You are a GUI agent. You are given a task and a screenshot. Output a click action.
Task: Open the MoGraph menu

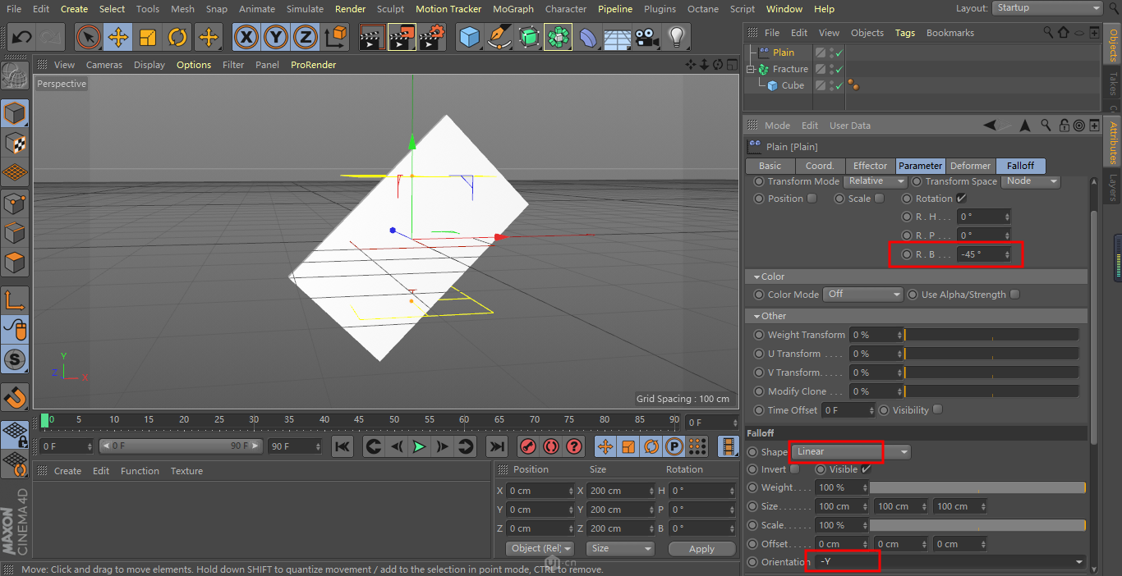pos(513,9)
